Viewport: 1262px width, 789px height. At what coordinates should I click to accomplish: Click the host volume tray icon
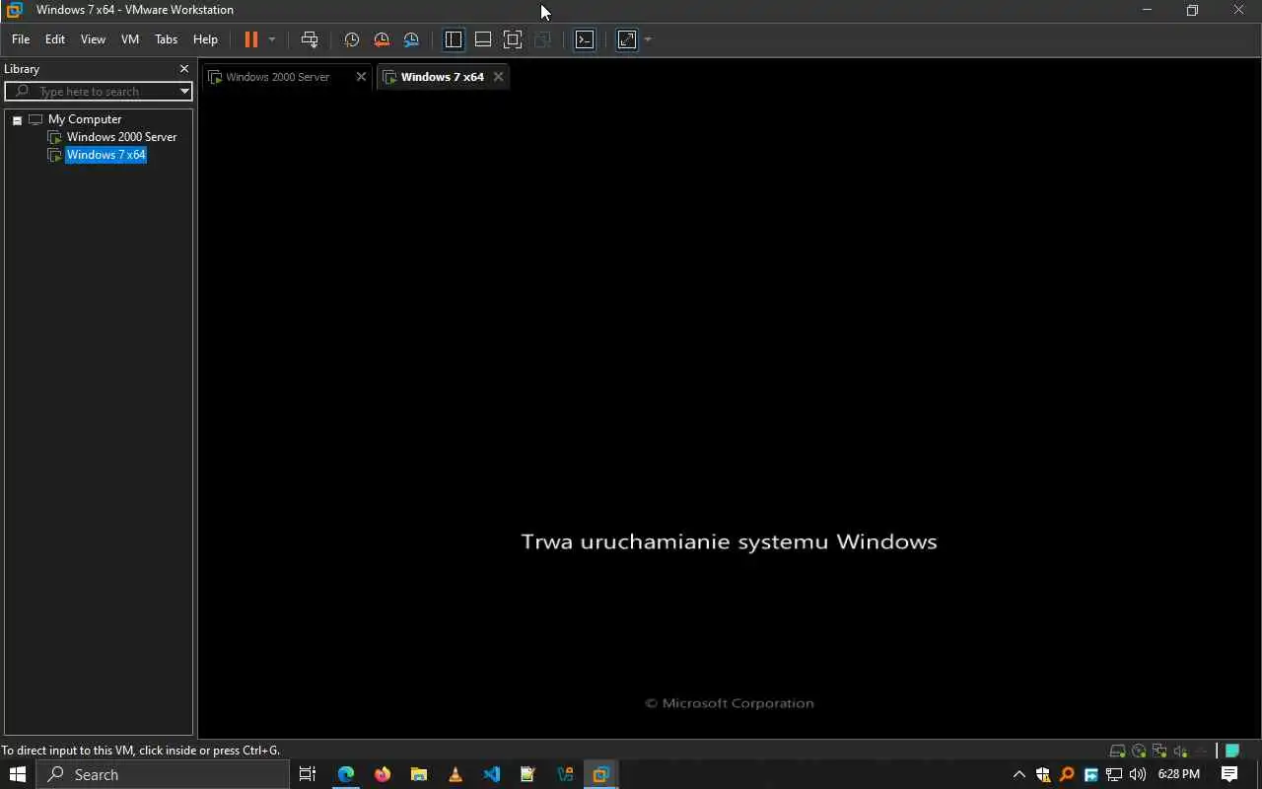point(1138,774)
